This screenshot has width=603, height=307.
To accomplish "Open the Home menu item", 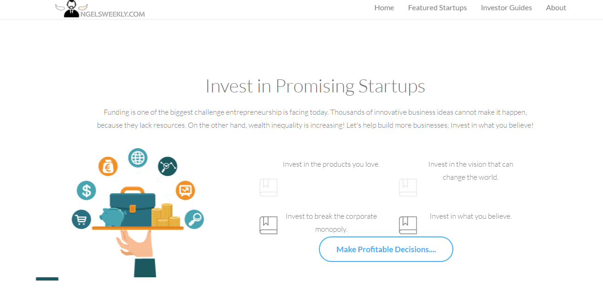I will click(384, 8).
